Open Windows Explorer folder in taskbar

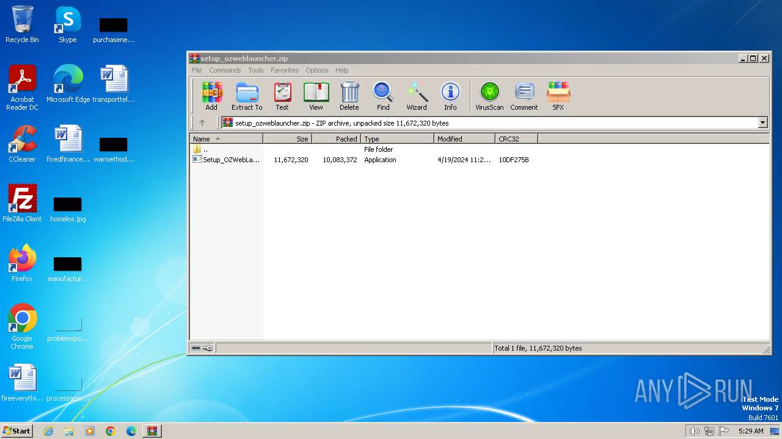click(x=69, y=431)
